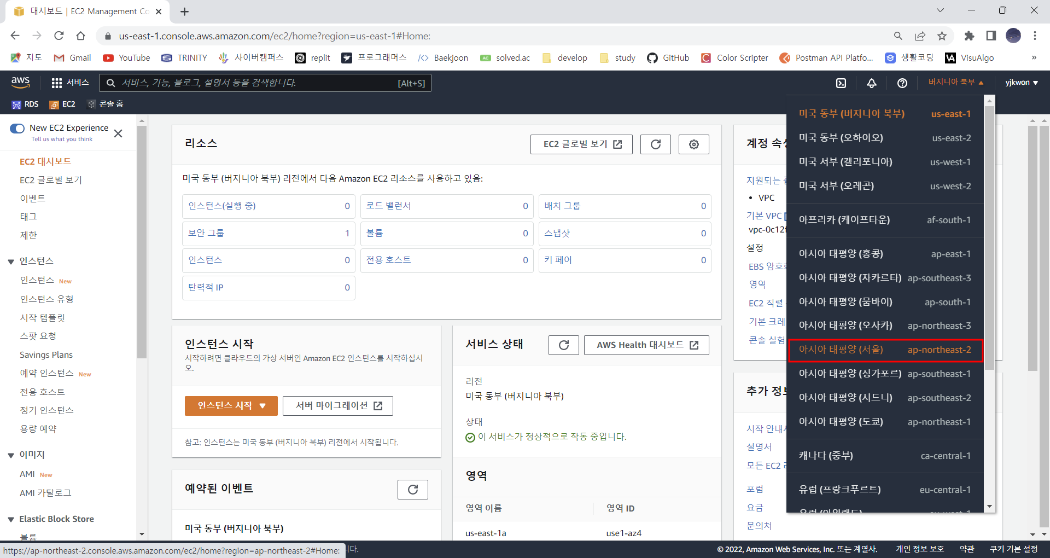
Task: Open AWS CloudShell icon in top bar
Action: 841,83
